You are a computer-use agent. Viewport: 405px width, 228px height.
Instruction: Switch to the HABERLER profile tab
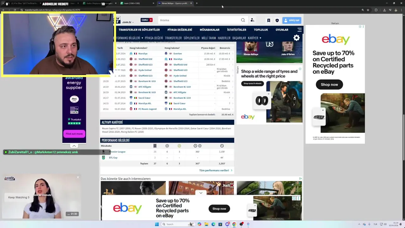[224, 38]
